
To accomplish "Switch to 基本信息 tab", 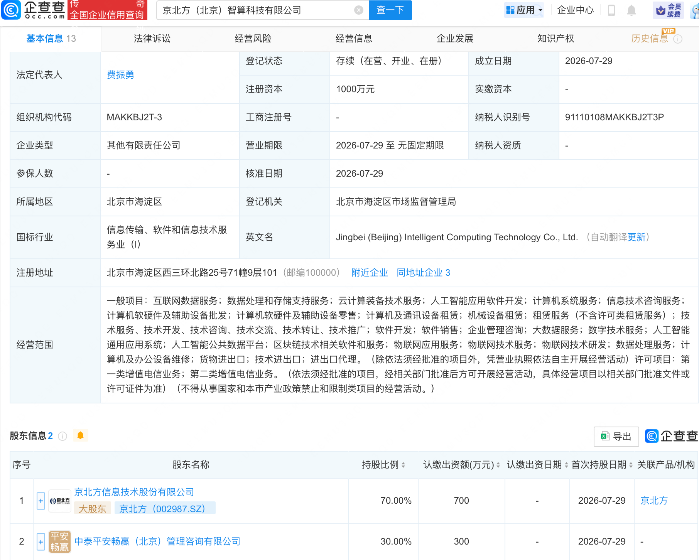I will tap(51, 39).
